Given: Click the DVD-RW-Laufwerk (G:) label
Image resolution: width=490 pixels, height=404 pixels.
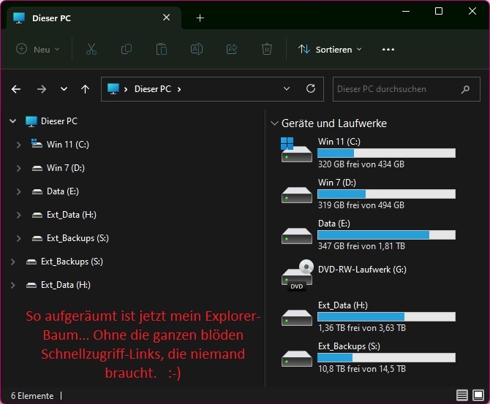Looking at the screenshot, I should 362,270.
